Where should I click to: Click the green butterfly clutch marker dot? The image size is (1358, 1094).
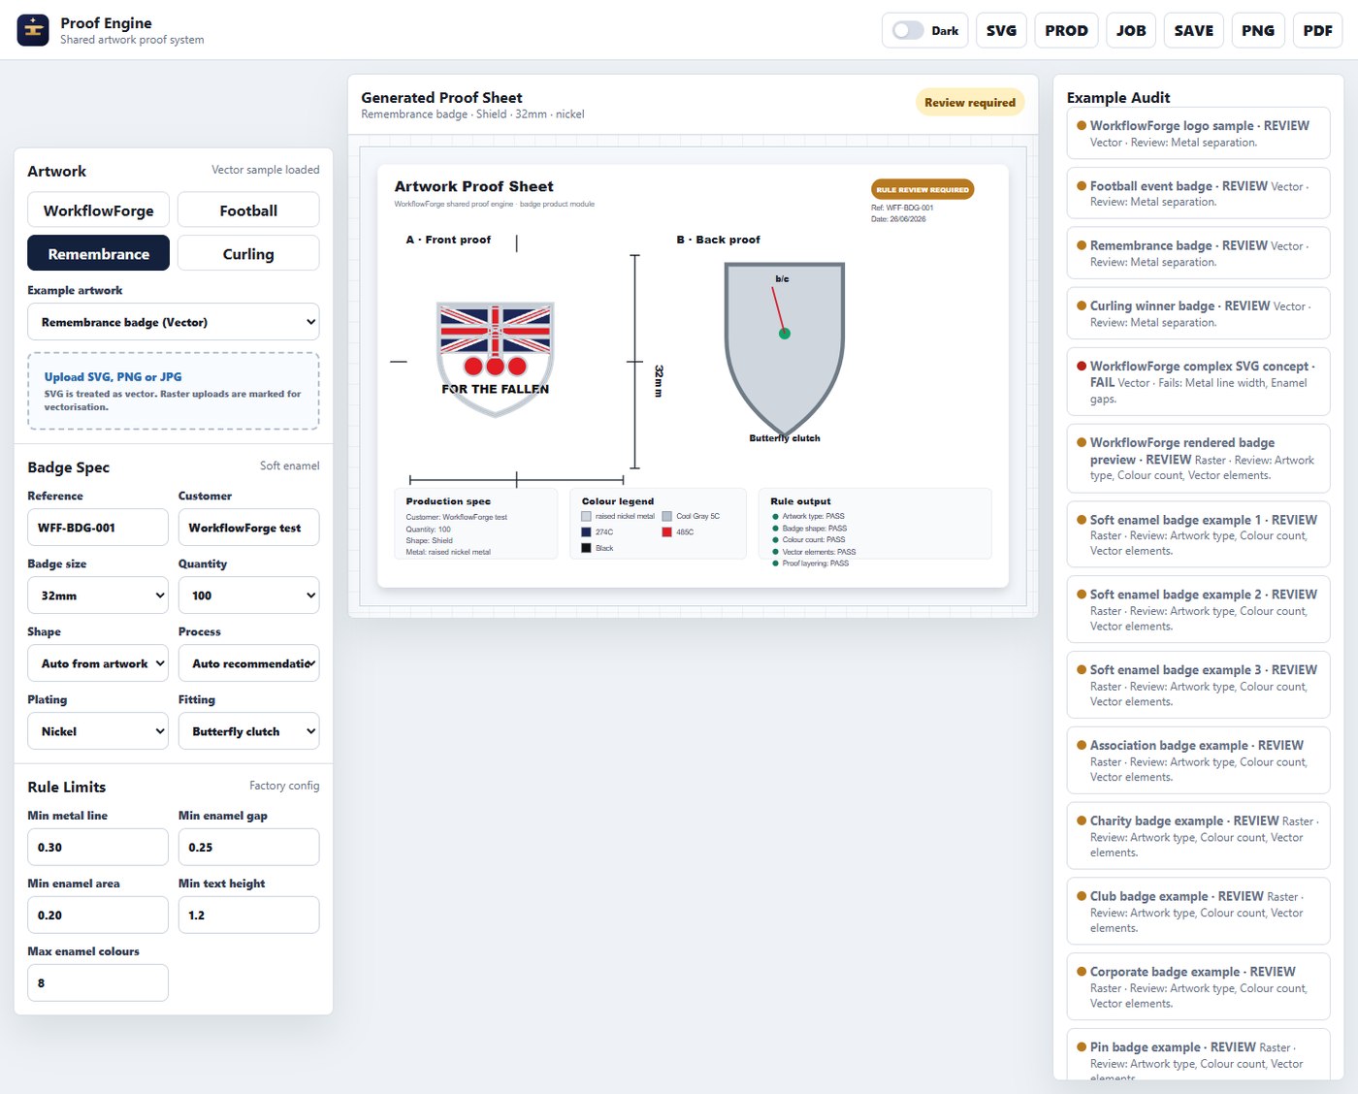click(x=785, y=334)
